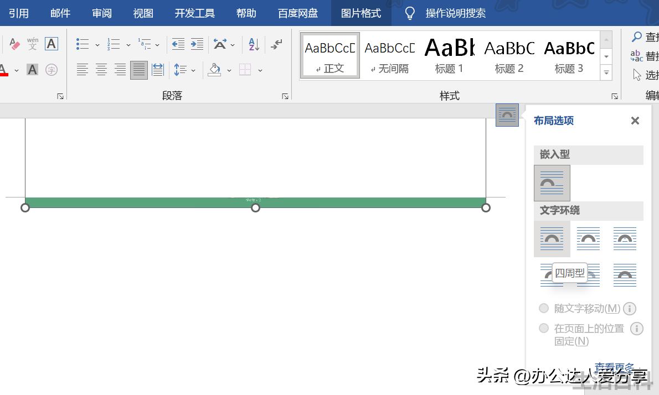Image resolution: width=659 pixels, height=395 pixels.
Task: Close the 布局选项 panel
Action: point(635,121)
